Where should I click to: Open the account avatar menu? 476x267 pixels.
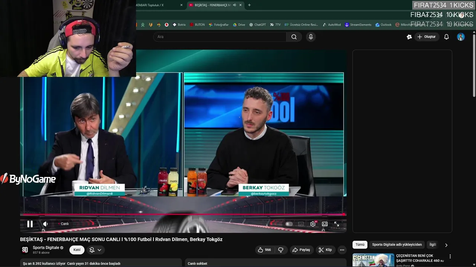461,37
